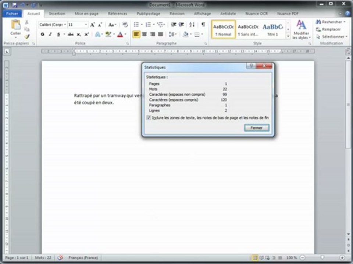353x264 pixels.
Task: Select Justify alignment icon
Action: click(x=161, y=34)
